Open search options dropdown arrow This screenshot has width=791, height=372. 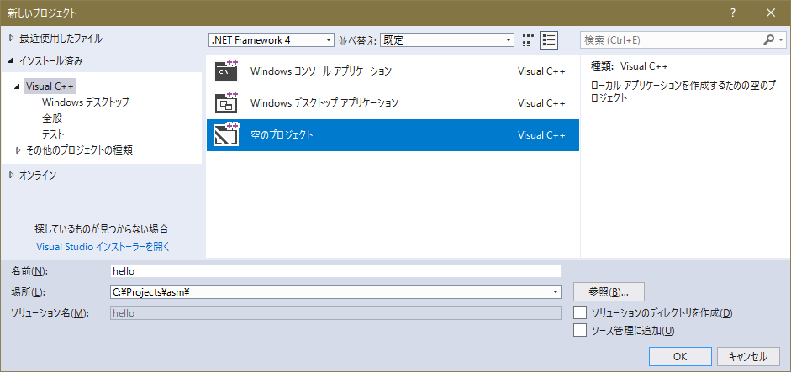(782, 39)
